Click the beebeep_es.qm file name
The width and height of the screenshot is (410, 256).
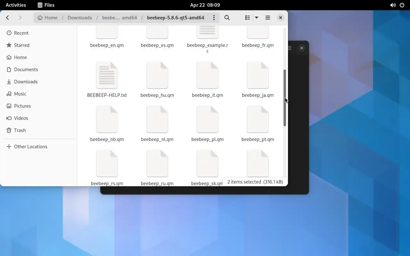click(x=157, y=45)
